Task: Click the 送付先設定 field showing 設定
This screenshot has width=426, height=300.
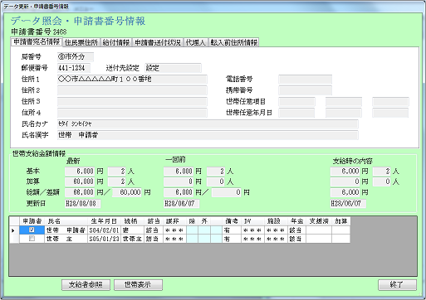Action: (x=173, y=68)
